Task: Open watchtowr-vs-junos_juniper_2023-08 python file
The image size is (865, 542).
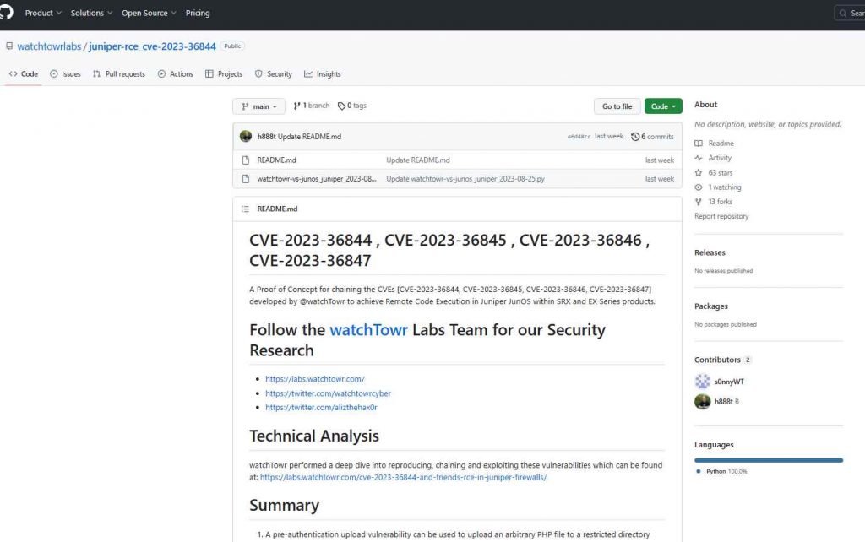Action: coord(317,179)
